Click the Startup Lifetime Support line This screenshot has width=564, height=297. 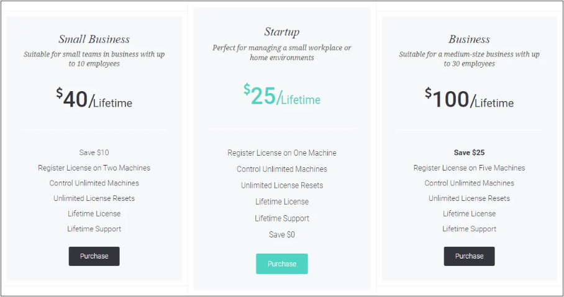281,218
